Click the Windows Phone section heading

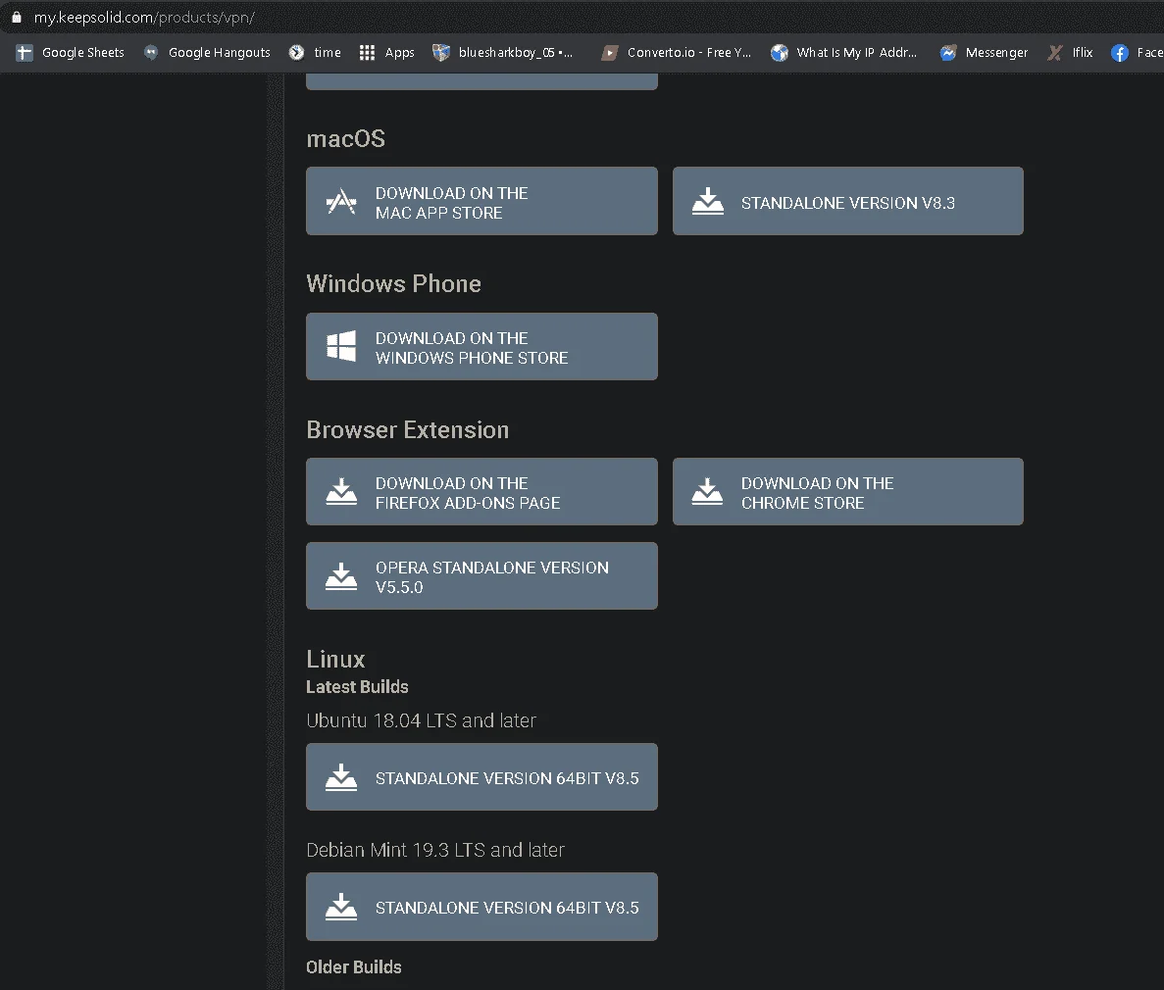[x=393, y=283]
